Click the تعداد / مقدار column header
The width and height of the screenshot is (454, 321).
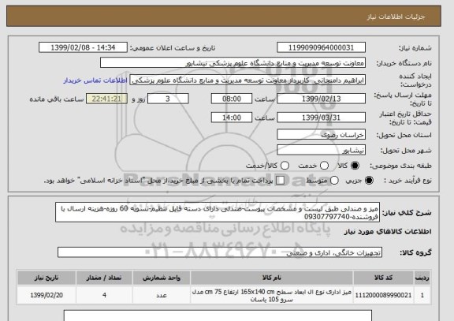tap(104, 278)
